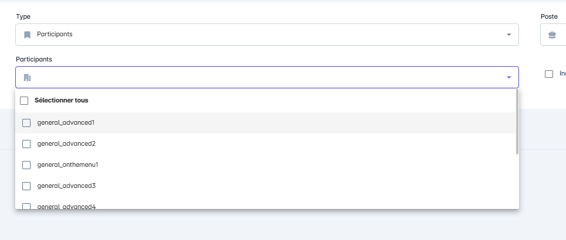Focus the Participants search input field
This screenshot has width=566, height=240.
pyautogui.click(x=264, y=77)
